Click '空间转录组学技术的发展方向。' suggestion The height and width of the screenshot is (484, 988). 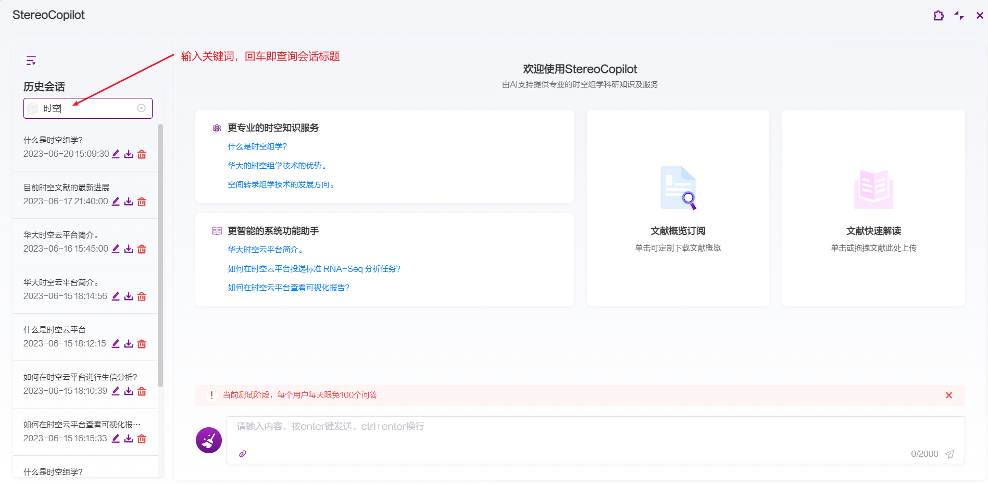[x=282, y=184]
